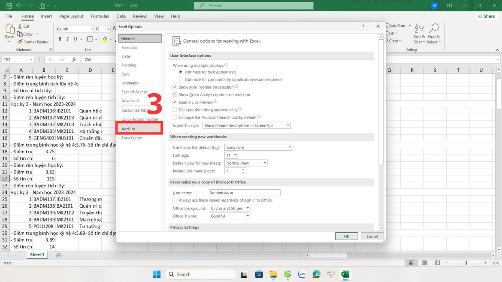The image size is (502, 282).
Task: Click the Fill Color bucket icon
Action: coord(105,39)
